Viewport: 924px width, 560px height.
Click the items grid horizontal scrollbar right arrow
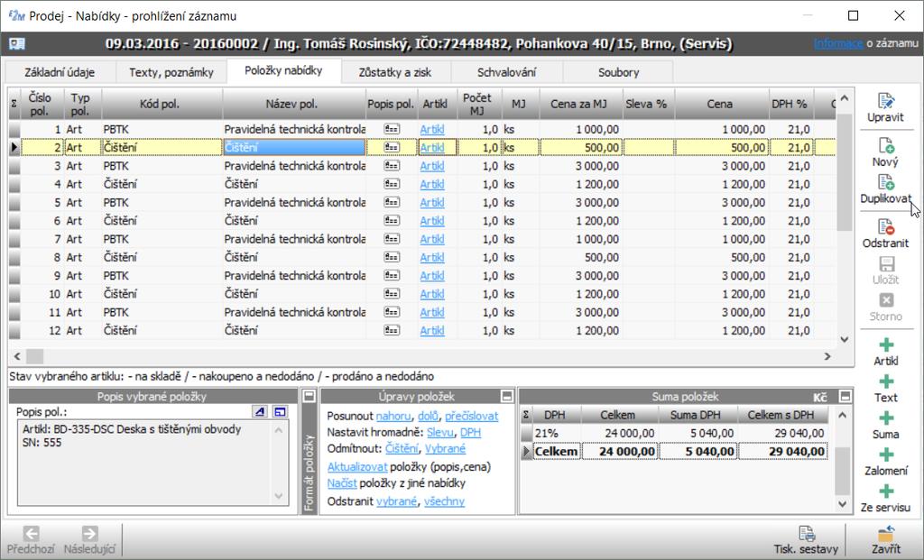(827, 356)
